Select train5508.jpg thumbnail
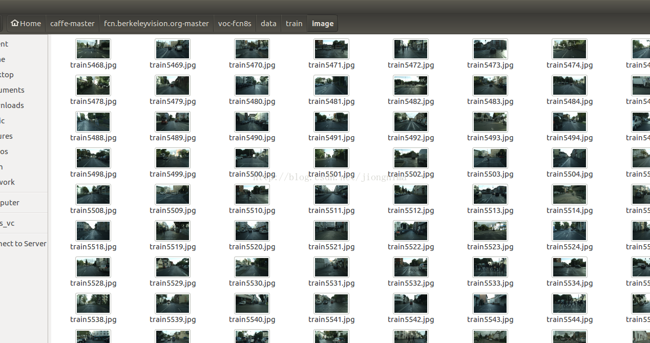650x343 pixels. point(93,195)
